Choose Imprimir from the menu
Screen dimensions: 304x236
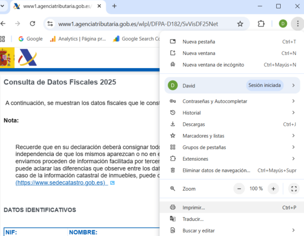point(232,207)
